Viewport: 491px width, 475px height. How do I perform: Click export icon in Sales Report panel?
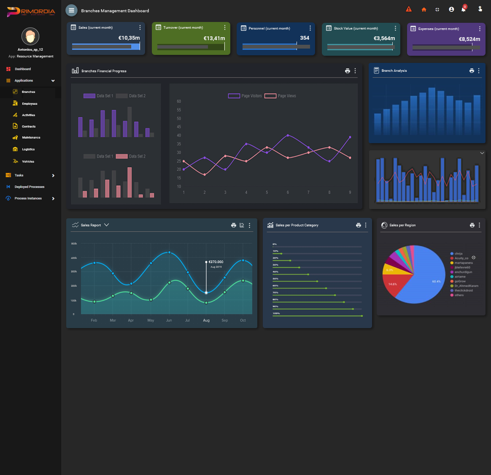[x=242, y=225]
